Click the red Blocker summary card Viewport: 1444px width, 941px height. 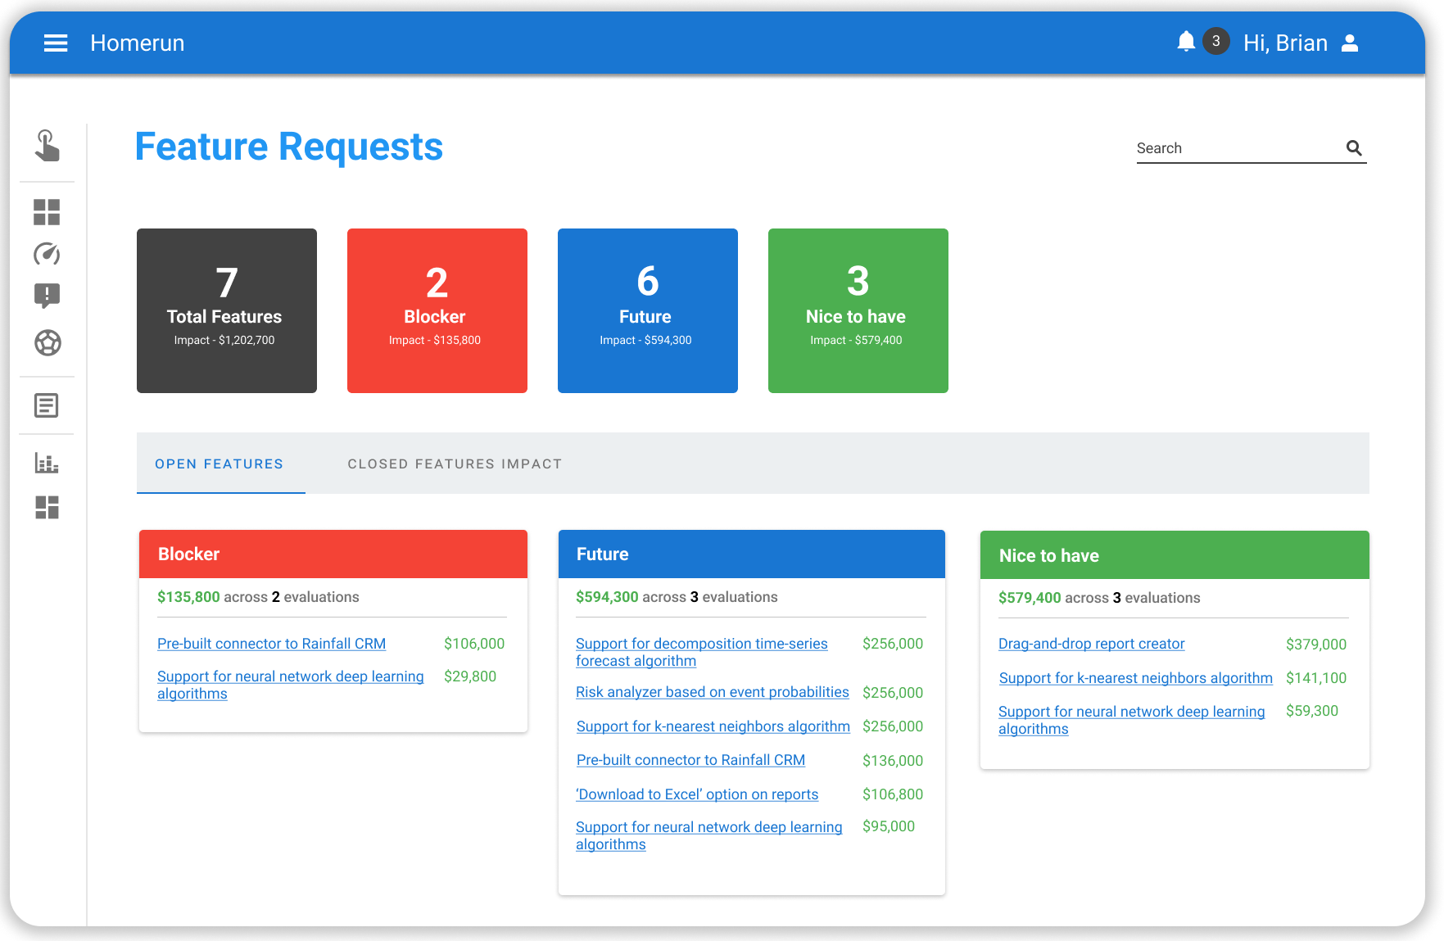(x=437, y=310)
